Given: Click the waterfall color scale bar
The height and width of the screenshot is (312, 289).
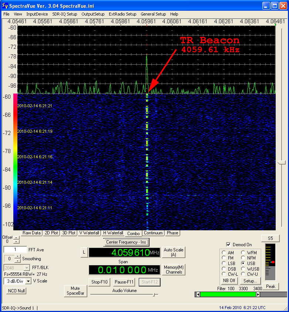Looking at the screenshot, I should pos(15,162).
